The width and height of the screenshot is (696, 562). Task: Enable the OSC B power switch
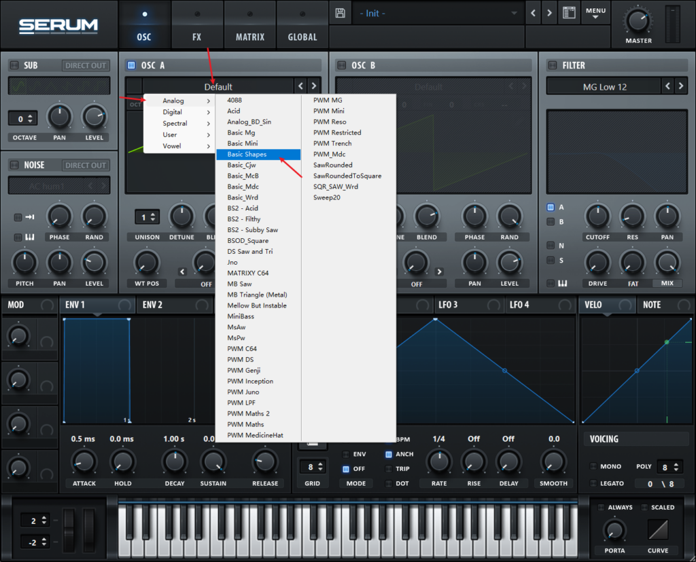342,66
